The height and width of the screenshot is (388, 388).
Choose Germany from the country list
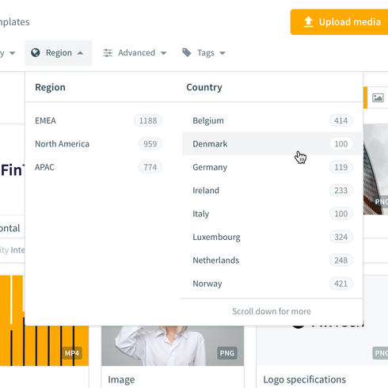pyautogui.click(x=272, y=167)
